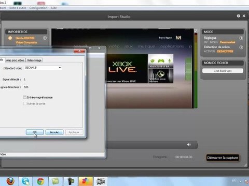
Task: Open the film camera taskbar icon
Action: [x=101, y=181]
